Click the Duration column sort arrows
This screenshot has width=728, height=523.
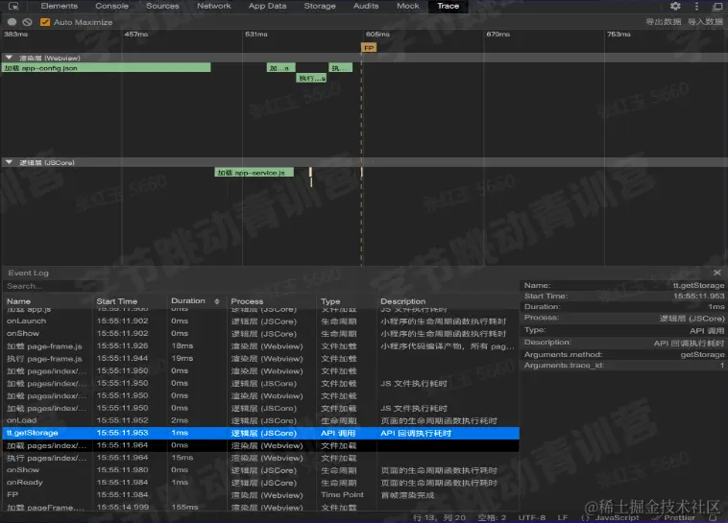tap(217, 301)
